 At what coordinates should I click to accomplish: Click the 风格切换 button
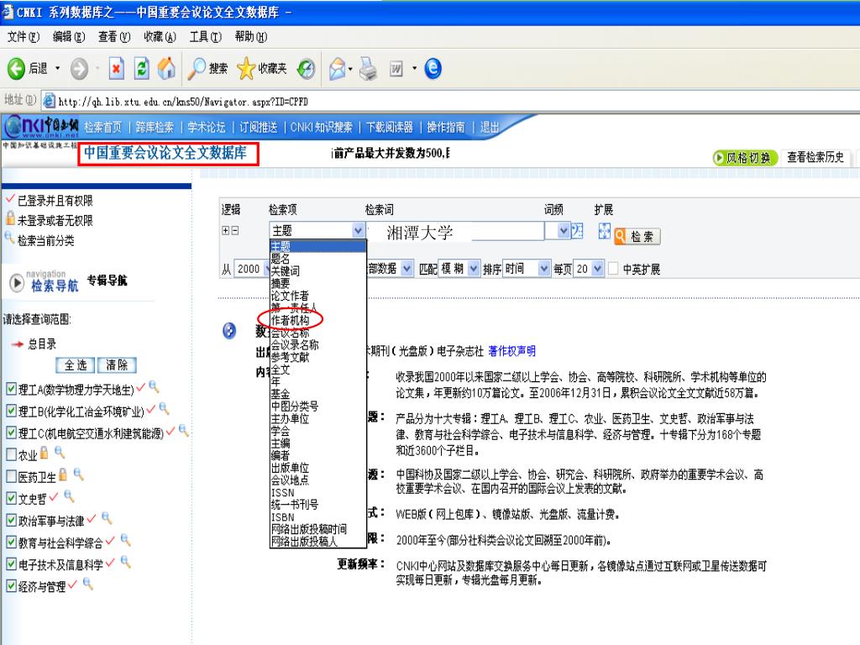tap(745, 158)
